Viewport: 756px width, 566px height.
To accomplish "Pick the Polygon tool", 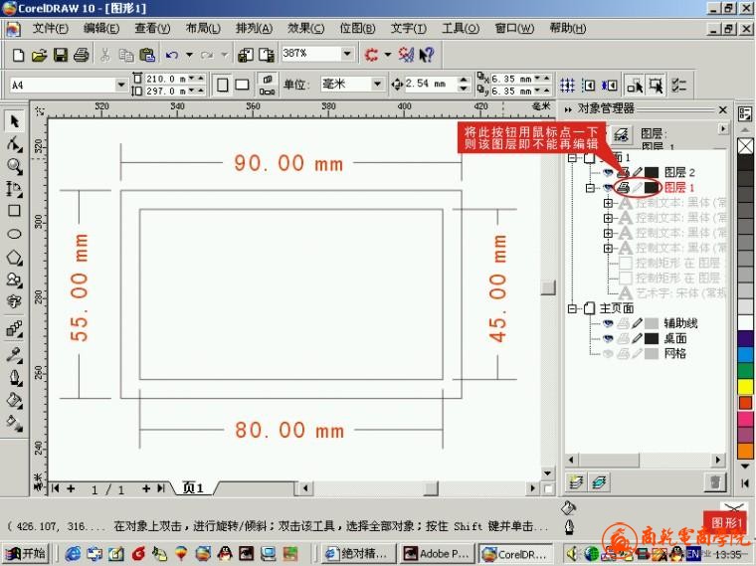I will 15,257.
